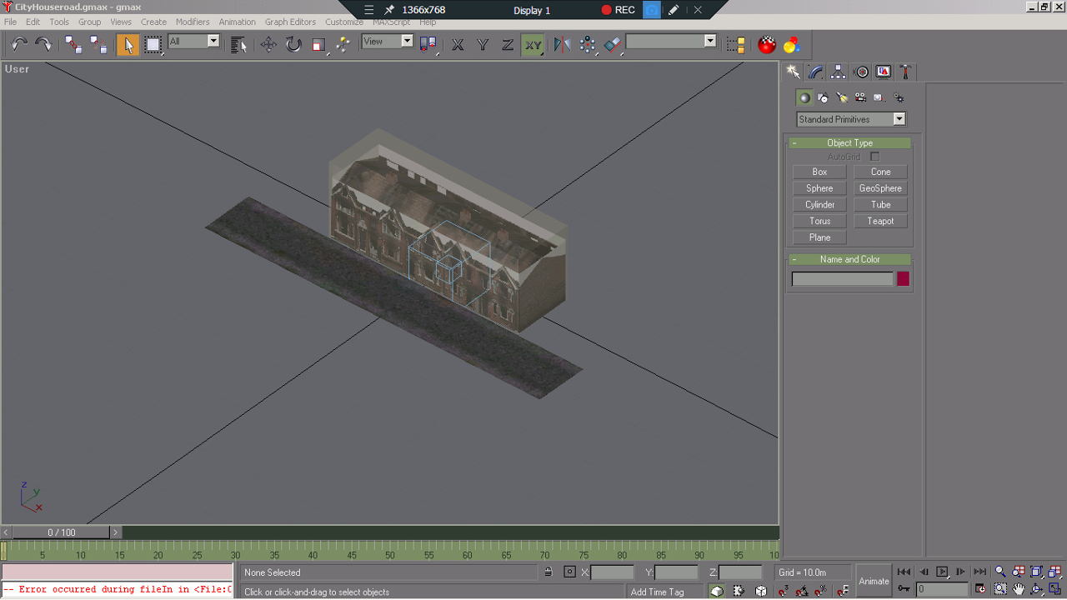Select the Lights category icon
This screenshot has height=600, width=1067.
click(x=842, y=97)
